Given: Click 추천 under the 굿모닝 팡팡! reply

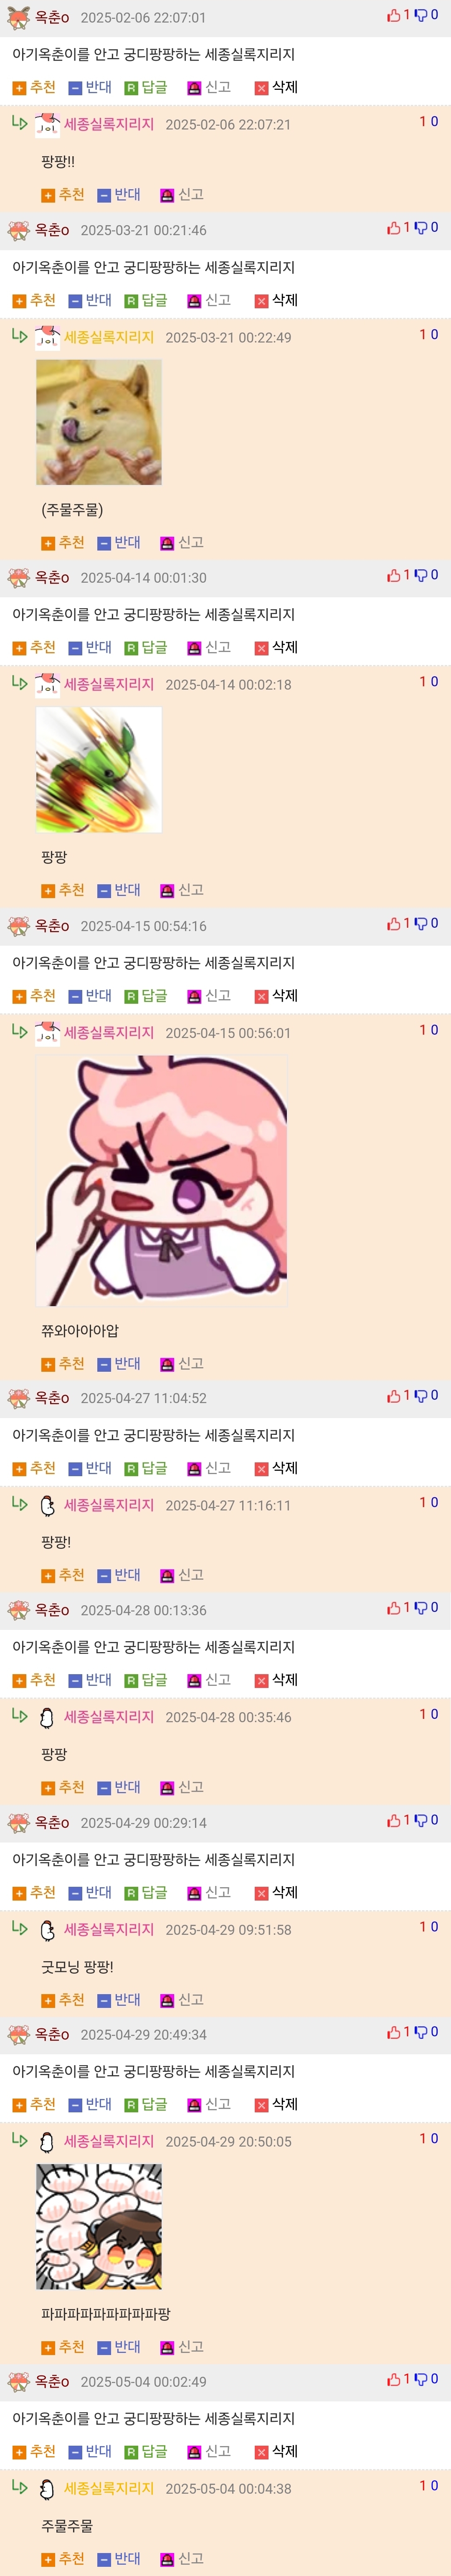Looking at the screenshot, I should (x=63, y=1999).
